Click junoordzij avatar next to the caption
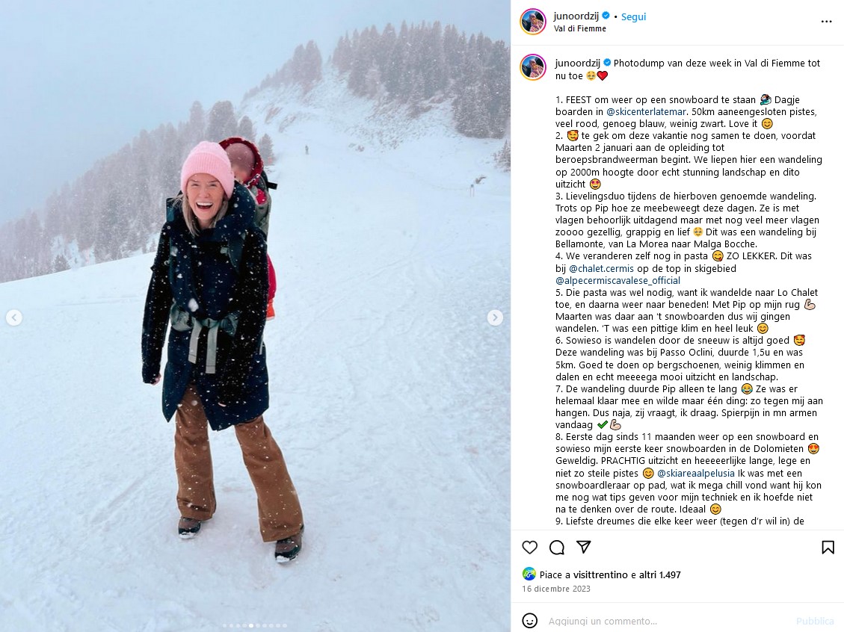This screenshot has width=844, height=632. point(533,67)
